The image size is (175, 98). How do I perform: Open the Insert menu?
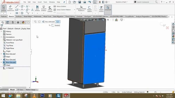point(40,2)
